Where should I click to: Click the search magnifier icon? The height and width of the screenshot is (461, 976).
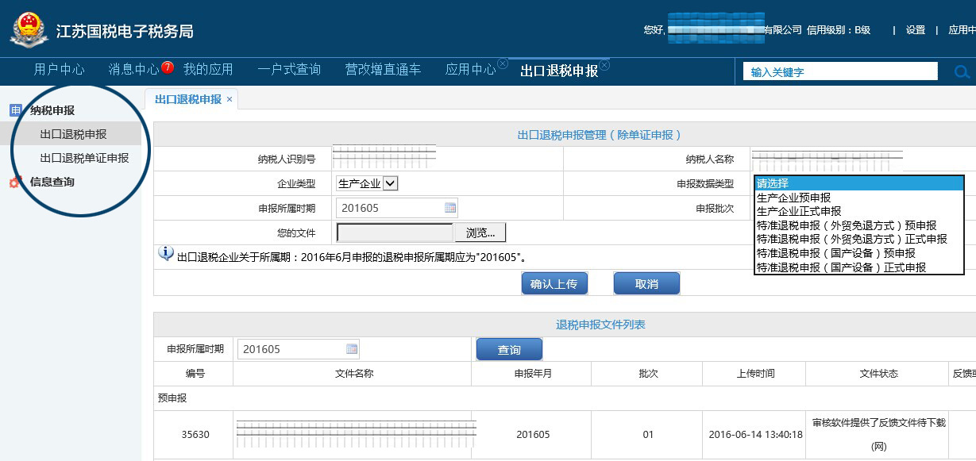(962, 72)
